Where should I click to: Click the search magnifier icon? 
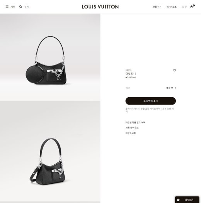tap(20, 7)
